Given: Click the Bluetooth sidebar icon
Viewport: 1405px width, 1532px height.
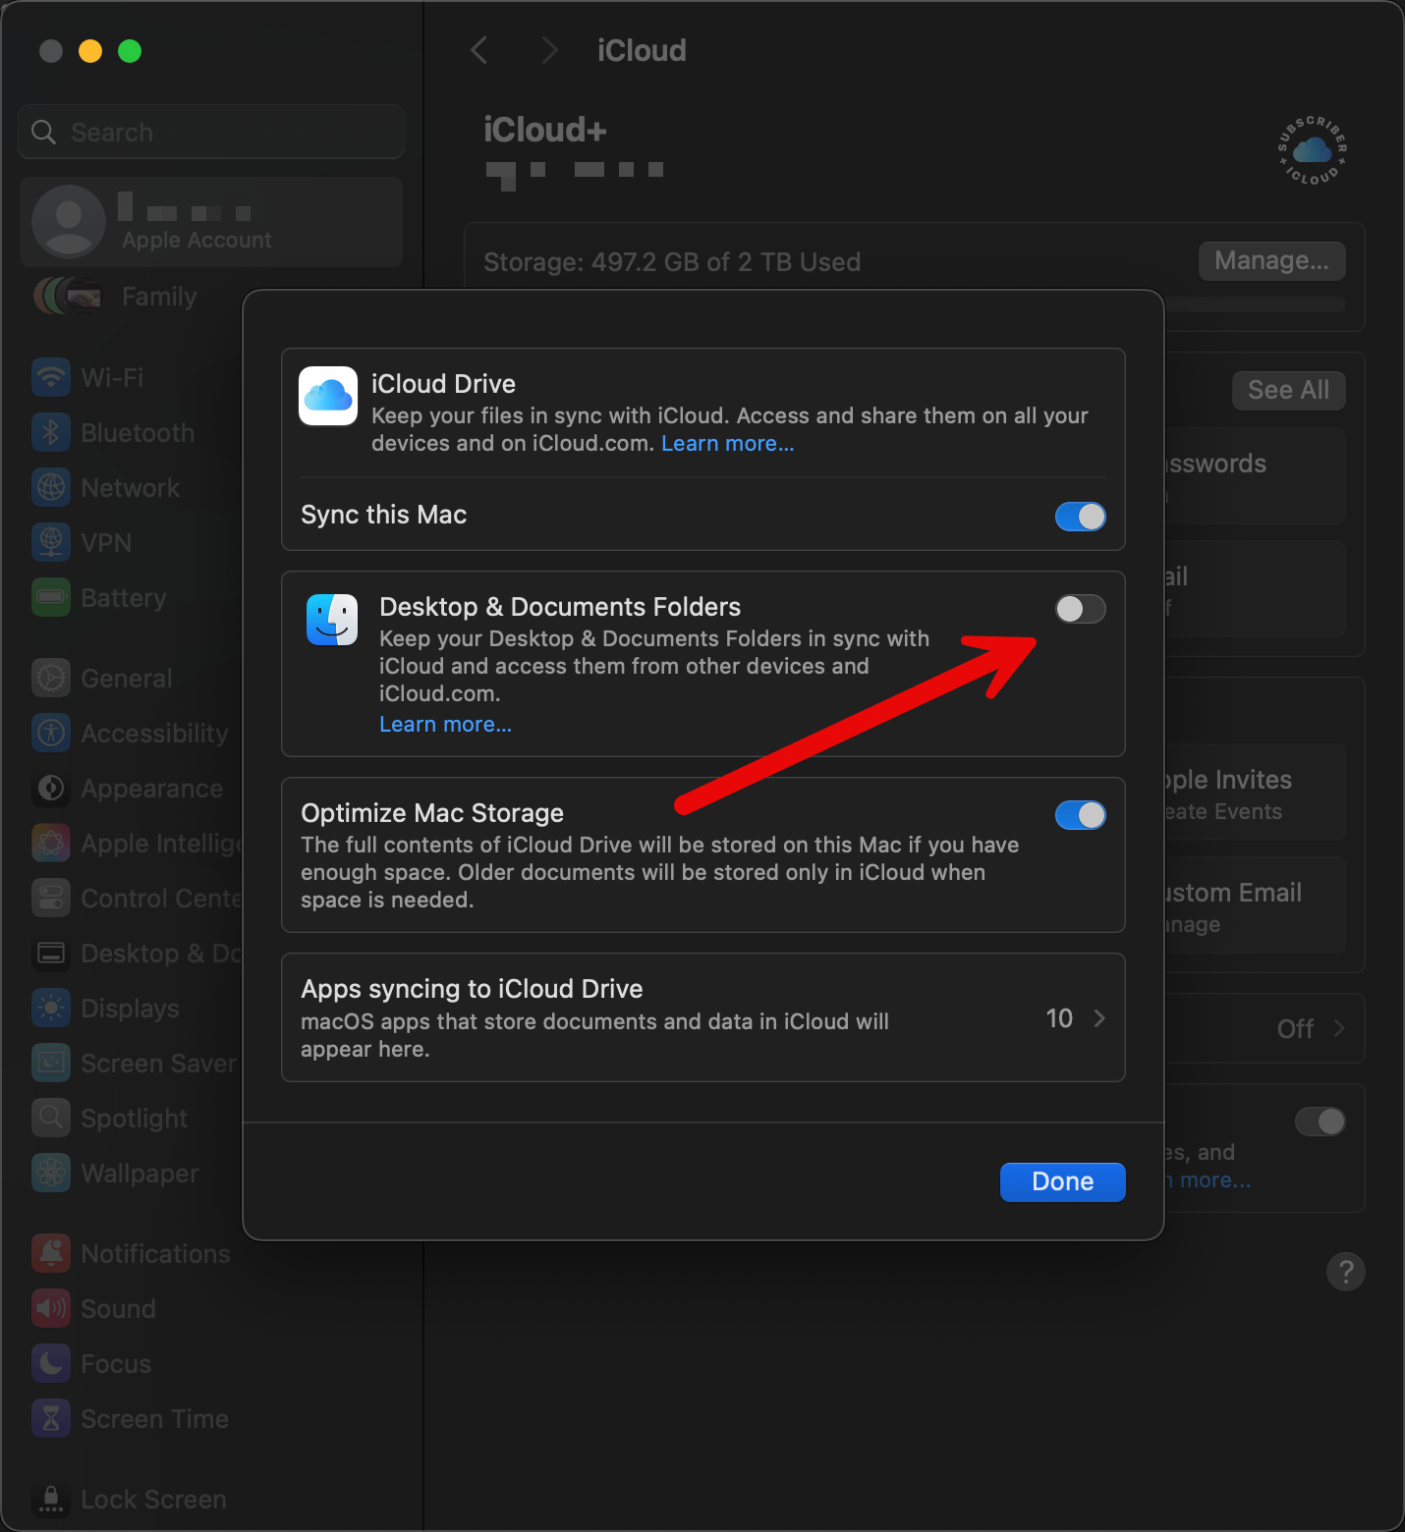Looking at the screenshot, I should (x=51, y=432).
